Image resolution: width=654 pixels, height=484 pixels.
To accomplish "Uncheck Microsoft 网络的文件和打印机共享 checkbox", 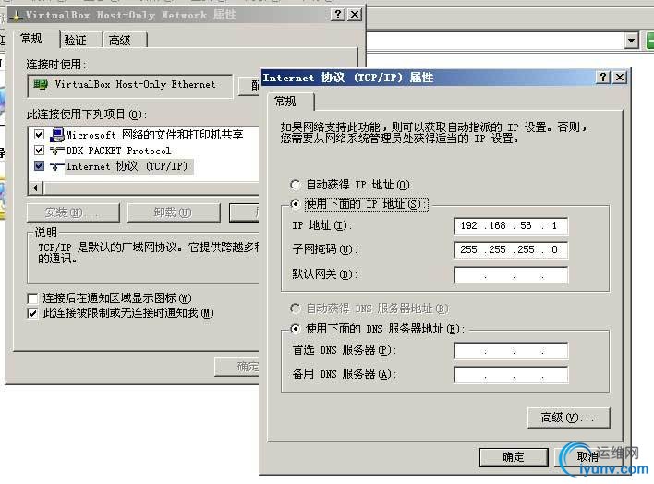I will pos(39,134).
